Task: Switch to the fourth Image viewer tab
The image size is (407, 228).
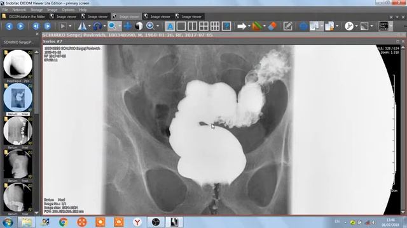Action: pos(157,16)
